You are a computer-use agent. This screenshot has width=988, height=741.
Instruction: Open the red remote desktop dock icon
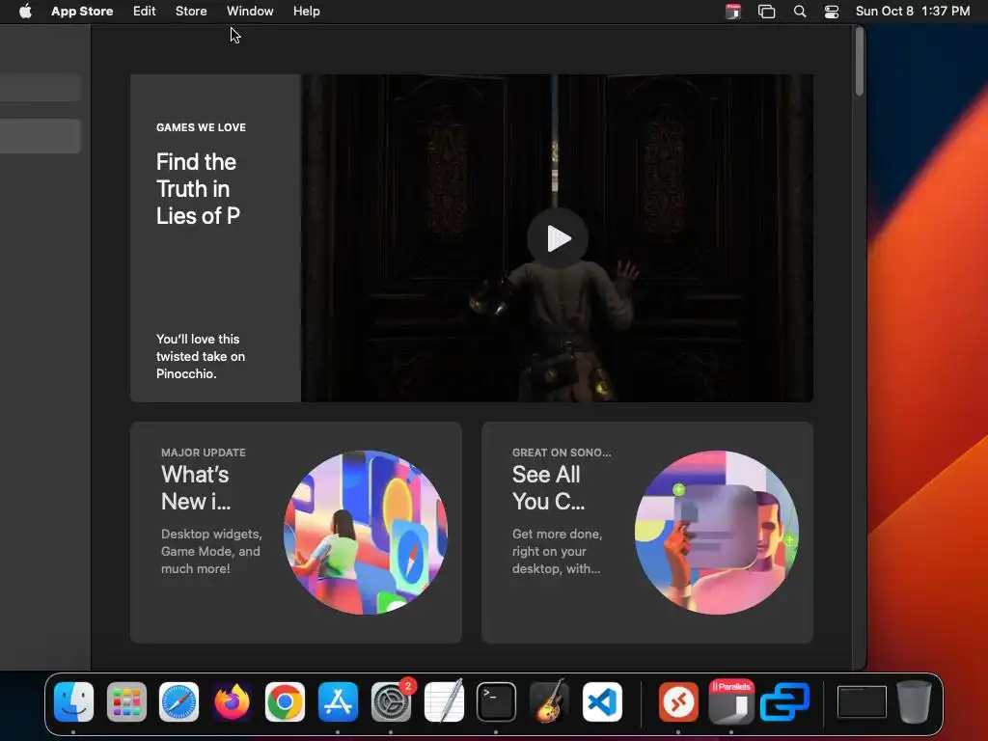click(678, 701)
